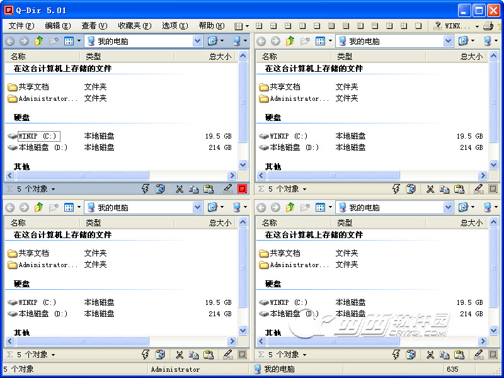504x378 pixels.
Task: Click the paste icon in bottom-left pane status bar
Action: pyautogui.click(x=208, y=355)
